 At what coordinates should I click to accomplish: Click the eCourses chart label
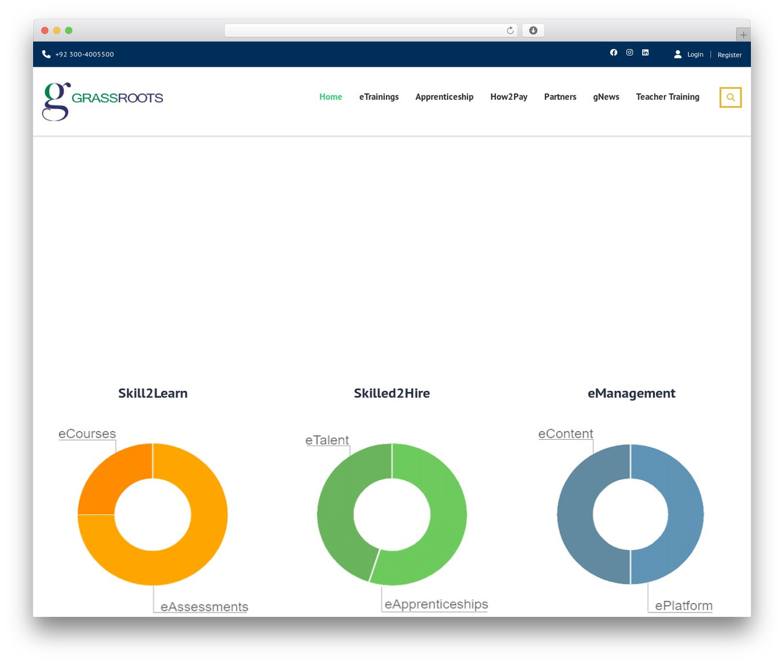[87, 434]
